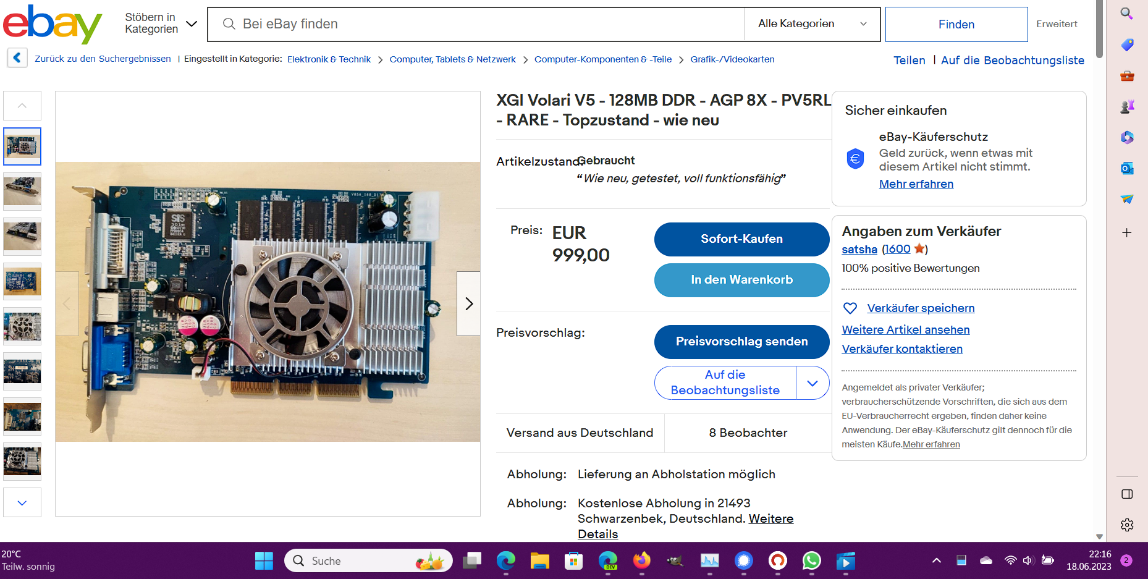
Task: Click the eBay logo
Action: click(53, 24)
